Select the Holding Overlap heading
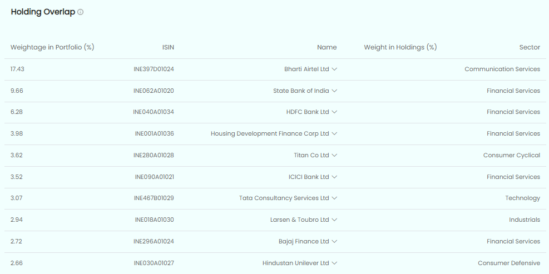Image resolution: width=549 pixels, height=274 pixels. pos(43,12)
